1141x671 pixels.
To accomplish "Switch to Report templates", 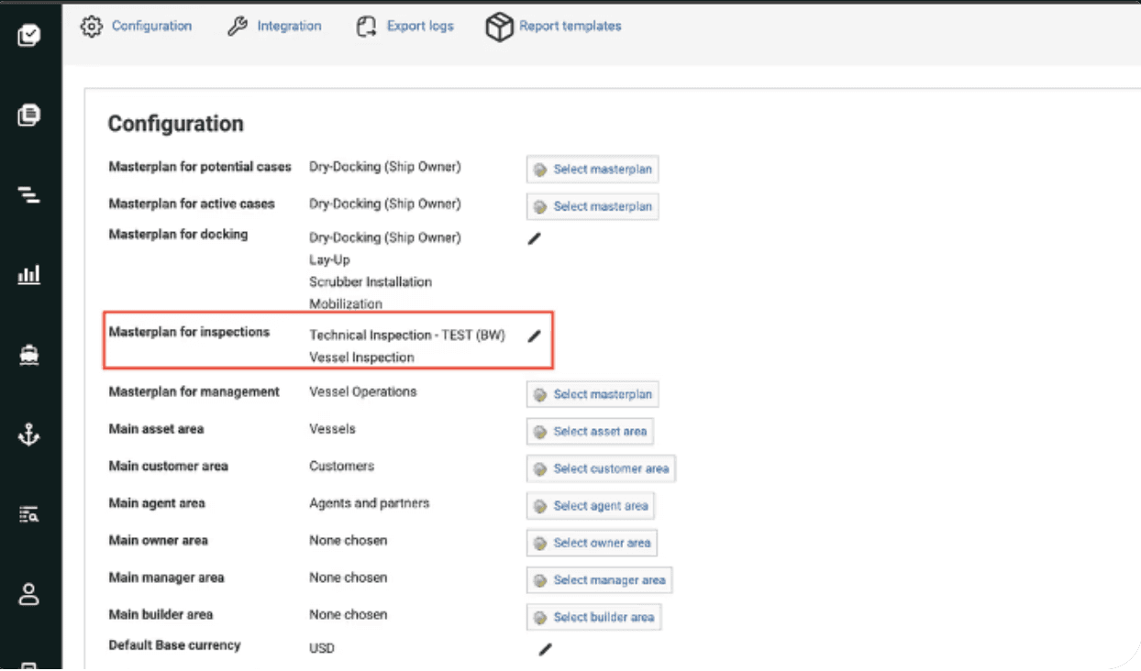I will click(x=554, y=26).
